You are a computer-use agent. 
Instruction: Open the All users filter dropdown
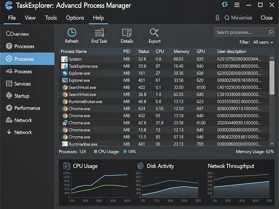[x=263, y=42]
